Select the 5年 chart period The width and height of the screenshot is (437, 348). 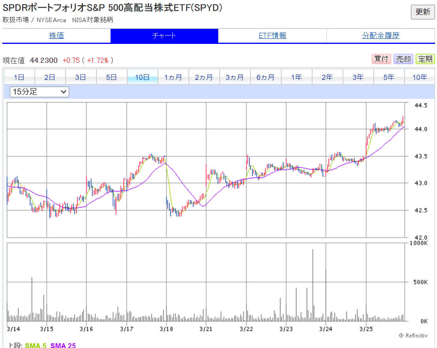[389, 77]
